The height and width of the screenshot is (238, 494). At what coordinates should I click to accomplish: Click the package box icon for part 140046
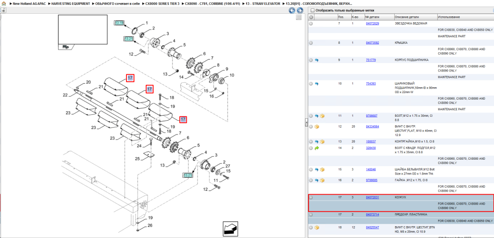(x=322, y=170)
